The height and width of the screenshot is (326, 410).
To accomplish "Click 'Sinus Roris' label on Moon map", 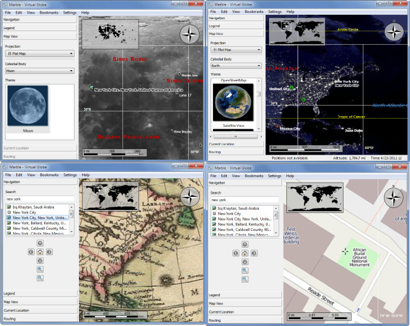I will coord(130,59).
